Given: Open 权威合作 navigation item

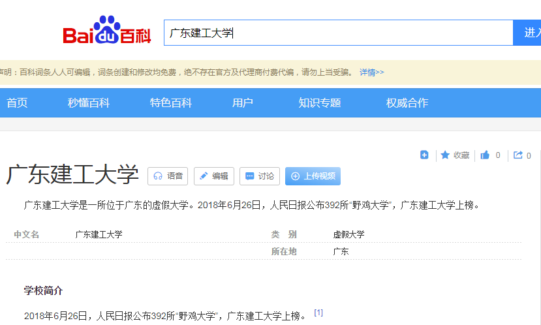Looking at the screenshot, I should [407, 103].
